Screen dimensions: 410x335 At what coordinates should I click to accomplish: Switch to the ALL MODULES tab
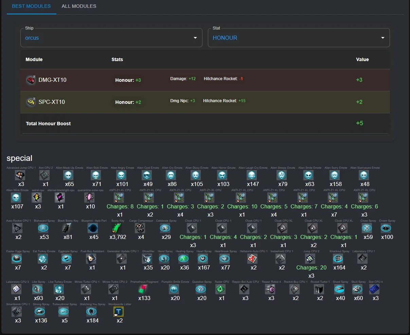[79, 6]
